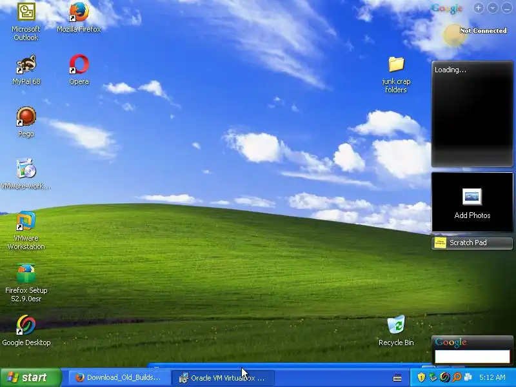The height and width of the screenshot is (387, 516).
Task: Select the Mozilla Firefox desktop shortcut
Action: click(79, 17)
